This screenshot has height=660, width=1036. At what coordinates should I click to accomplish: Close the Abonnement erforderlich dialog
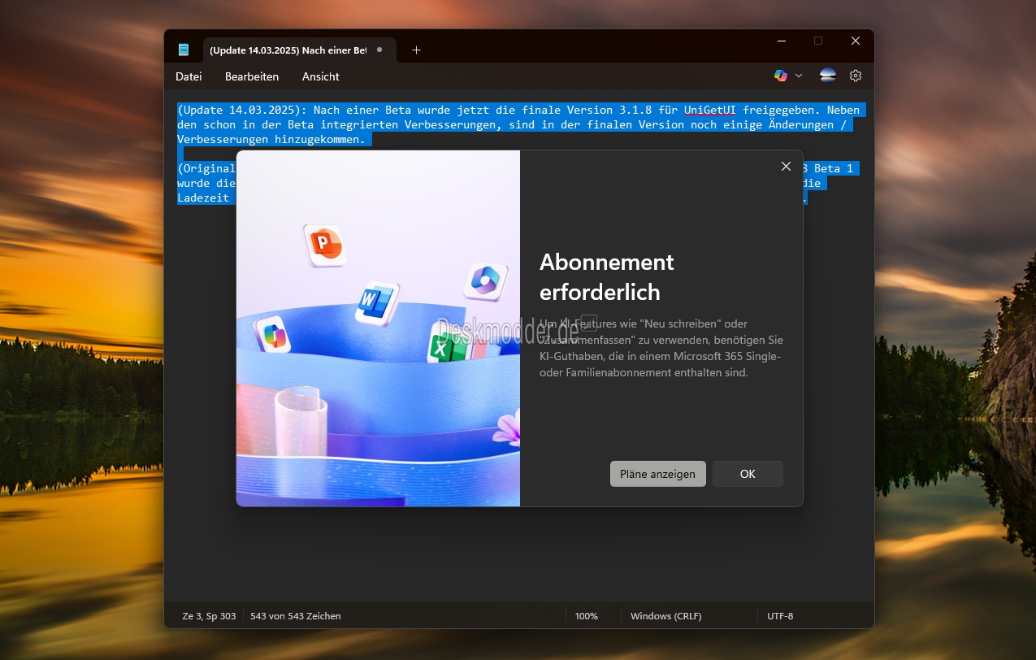tap(786, 166)
